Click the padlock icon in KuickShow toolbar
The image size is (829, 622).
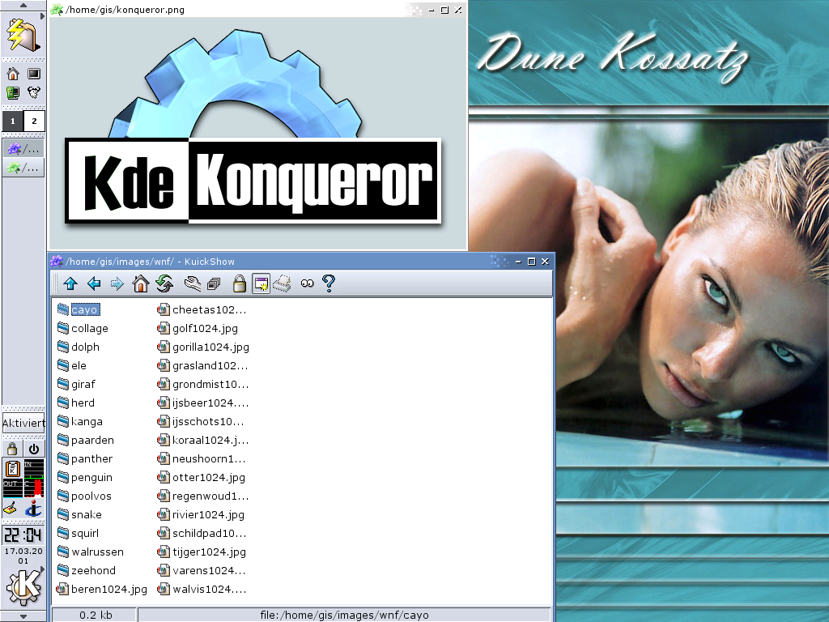tap(240, 284)
